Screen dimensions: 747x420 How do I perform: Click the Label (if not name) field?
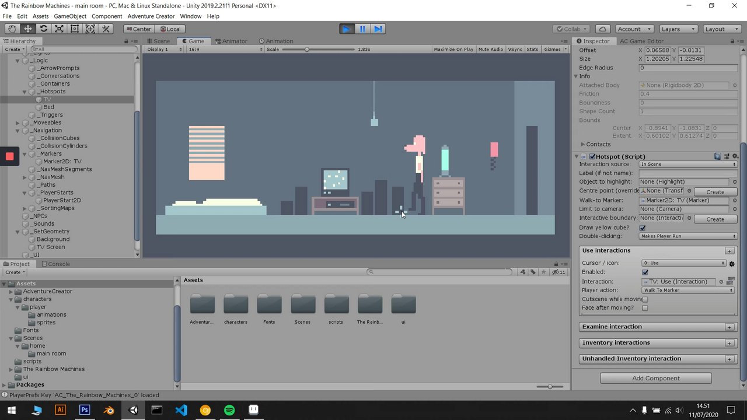(x=688, y=173)
